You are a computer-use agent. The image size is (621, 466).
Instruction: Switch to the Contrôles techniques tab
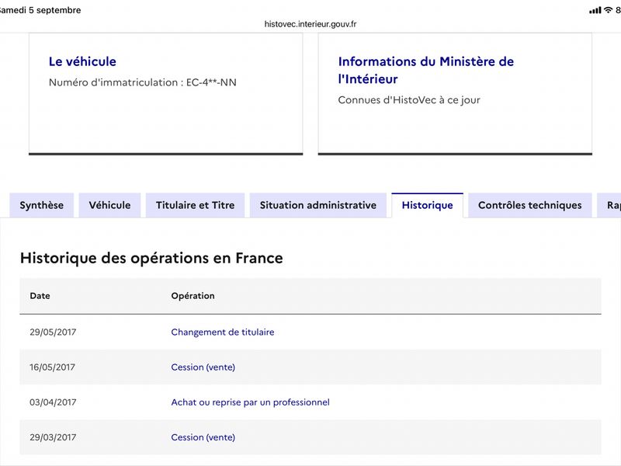pos(530,205)
